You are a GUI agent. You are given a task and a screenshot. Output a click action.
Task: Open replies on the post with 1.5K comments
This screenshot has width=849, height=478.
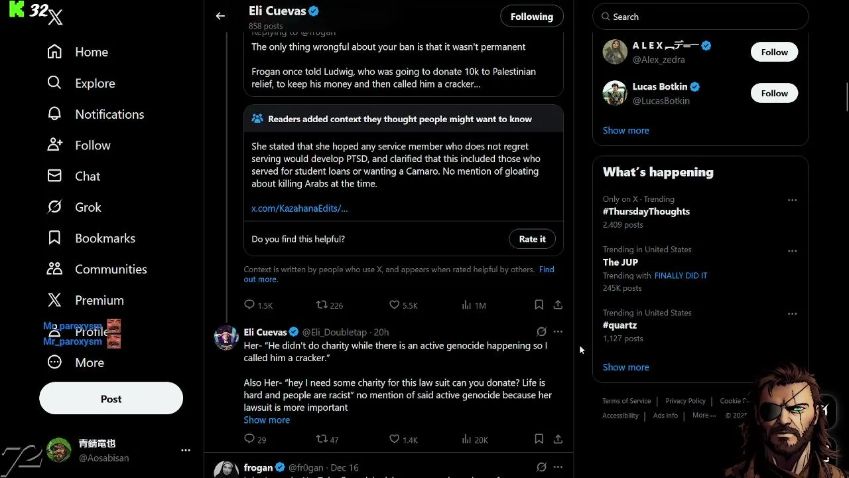pos(249,305)
